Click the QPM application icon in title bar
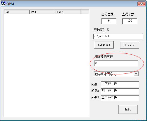 (x=3, y=4)
